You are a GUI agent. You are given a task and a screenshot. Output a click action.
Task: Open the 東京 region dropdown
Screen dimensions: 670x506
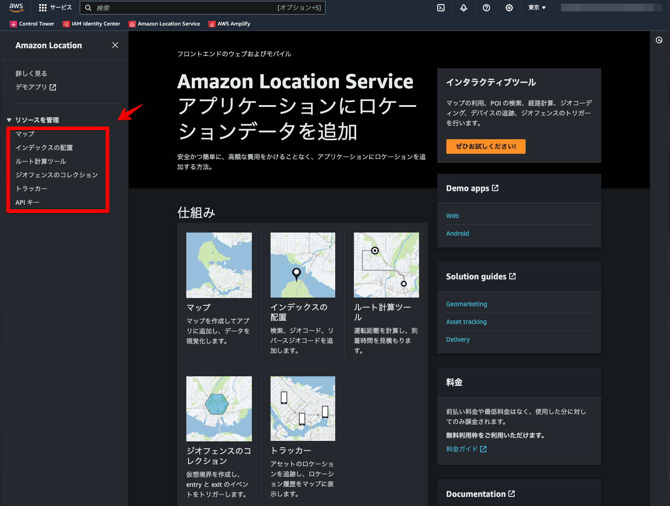click(537, 8)
